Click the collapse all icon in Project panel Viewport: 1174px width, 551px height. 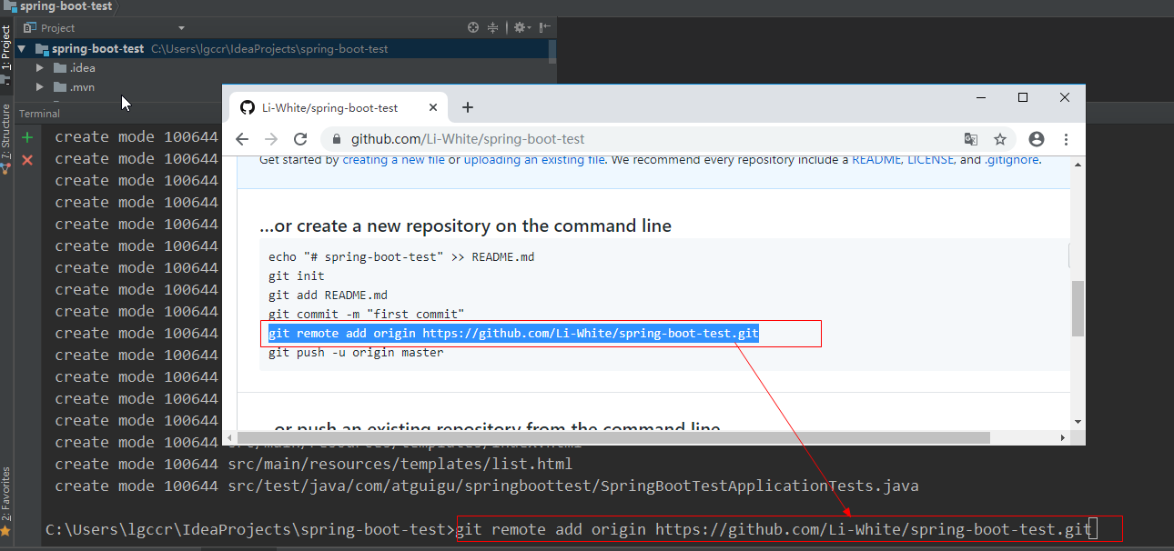493,28
